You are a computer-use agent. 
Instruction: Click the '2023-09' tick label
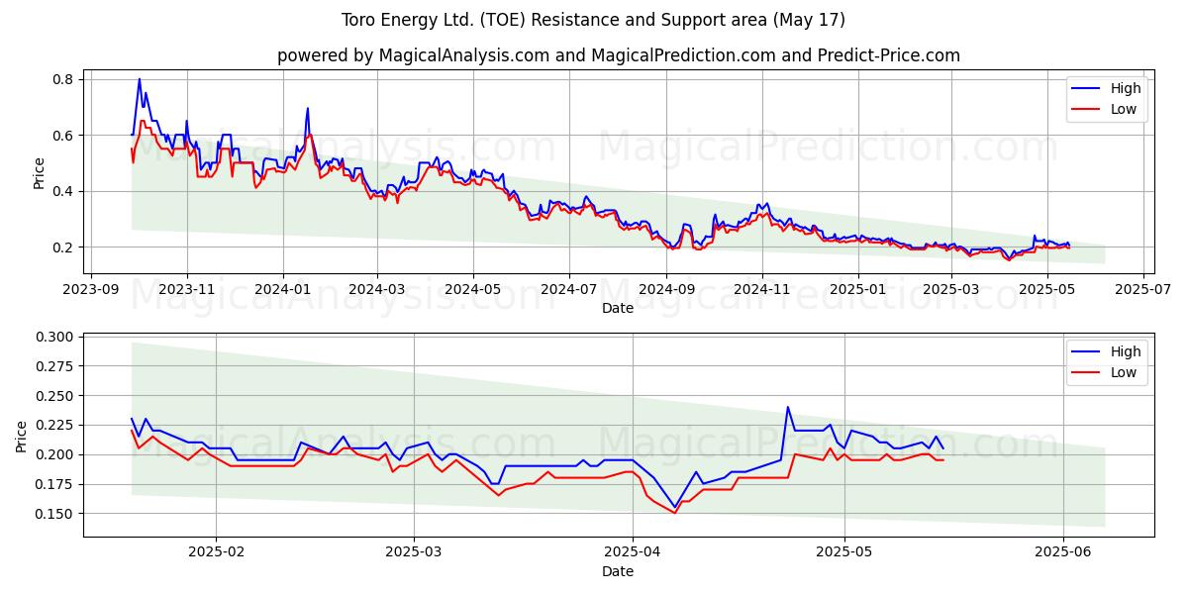[x=91, y=289]
